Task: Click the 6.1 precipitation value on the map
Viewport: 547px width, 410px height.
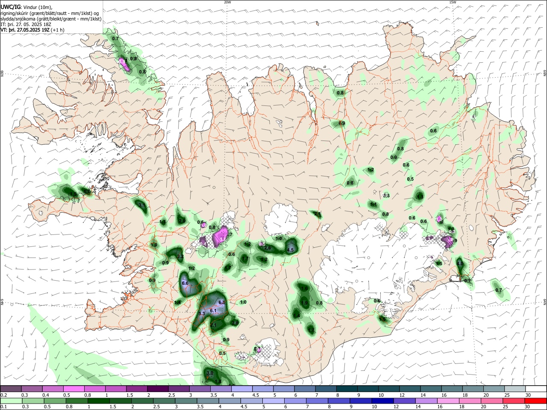Action: (x=214, y=311)
